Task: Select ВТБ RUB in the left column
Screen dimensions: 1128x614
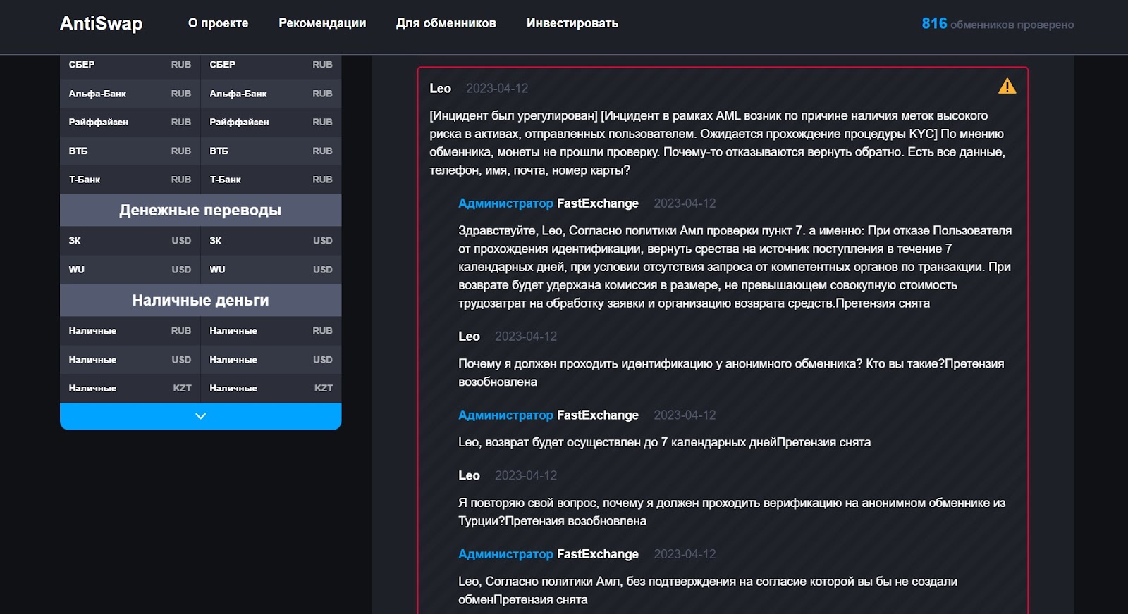Action: [130, 151]
